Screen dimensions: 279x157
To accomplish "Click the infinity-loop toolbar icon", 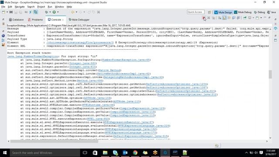I will click(11, 12).
